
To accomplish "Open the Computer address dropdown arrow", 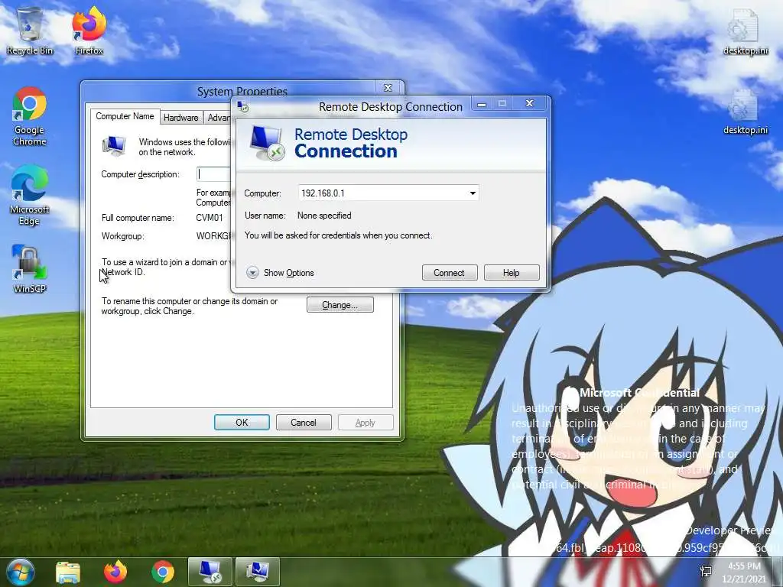I will [x=473, y=193].
